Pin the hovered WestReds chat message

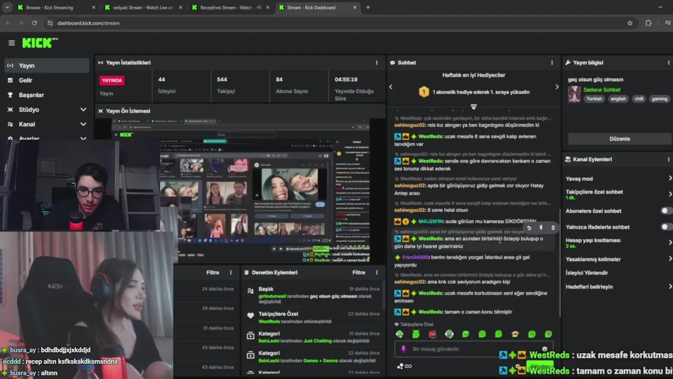pyautogui.click(x=541, y=228)
